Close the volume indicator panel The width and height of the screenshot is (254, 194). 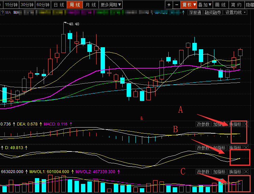coord(246,172)
